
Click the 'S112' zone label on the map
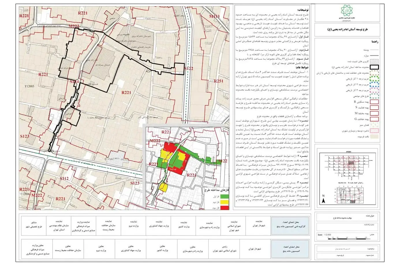point(64,178)
